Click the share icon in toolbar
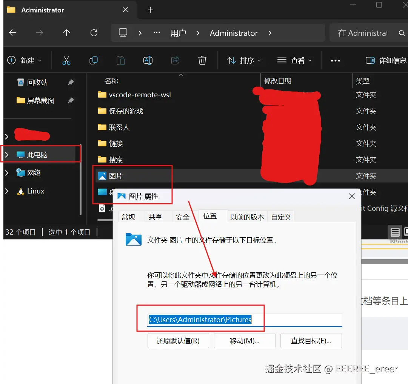 click(x=175, y=61)
